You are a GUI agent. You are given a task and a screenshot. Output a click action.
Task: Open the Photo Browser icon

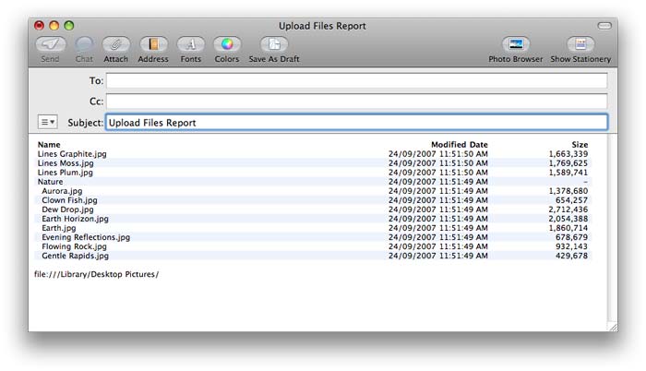pos(515,44)
